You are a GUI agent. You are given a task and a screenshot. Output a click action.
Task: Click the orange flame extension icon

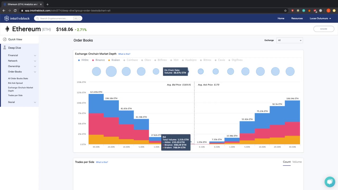click(x=309, y=11)
